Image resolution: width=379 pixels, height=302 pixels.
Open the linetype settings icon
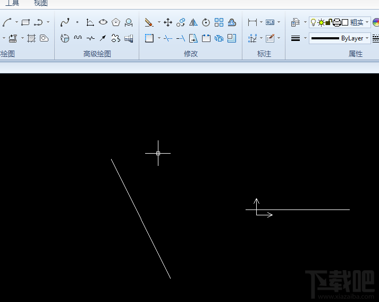[376, 38]
